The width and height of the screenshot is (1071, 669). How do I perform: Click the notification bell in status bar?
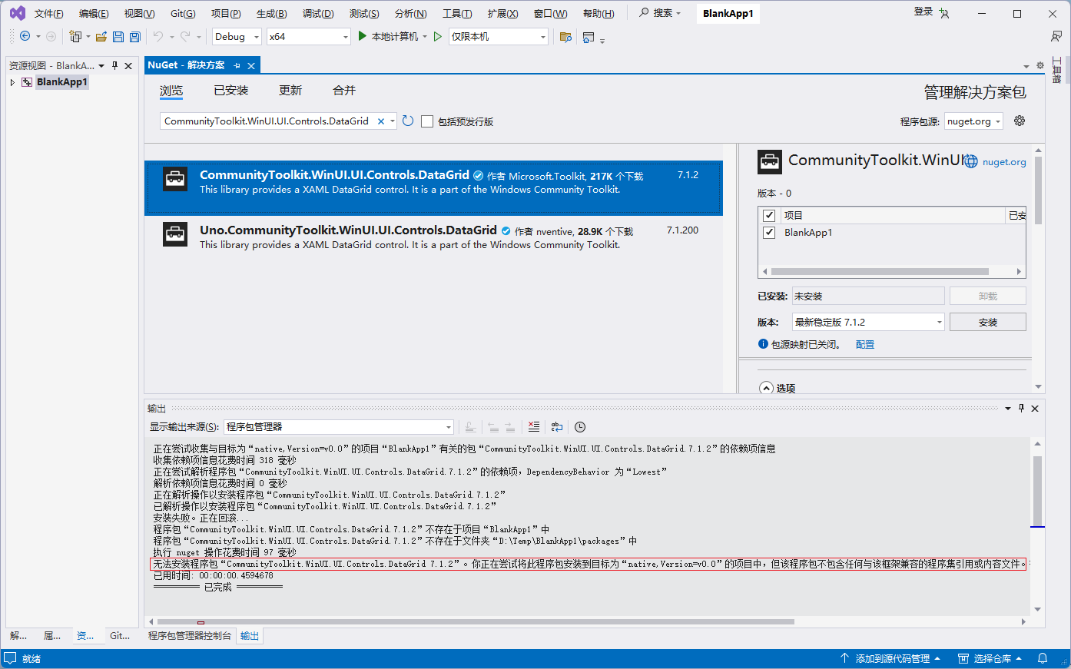tap(1043, 658)
